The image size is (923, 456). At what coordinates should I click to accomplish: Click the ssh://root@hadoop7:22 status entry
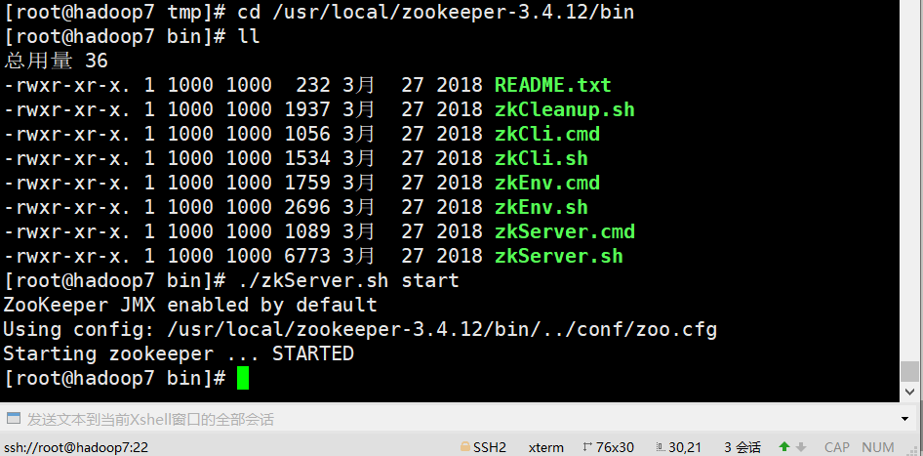pyautogui.click(x=75, y=448)
